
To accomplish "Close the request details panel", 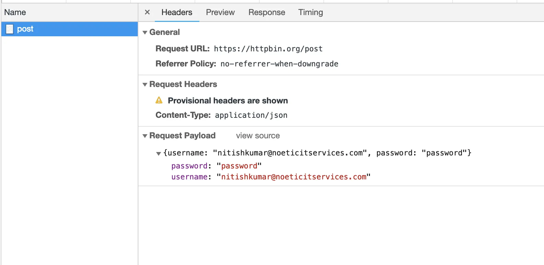I will coord(147,12).
